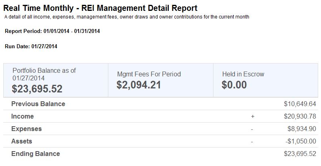Click the minus sign beside Expenses amount
This screenshot has height=166, width=321.
[252, 129]
